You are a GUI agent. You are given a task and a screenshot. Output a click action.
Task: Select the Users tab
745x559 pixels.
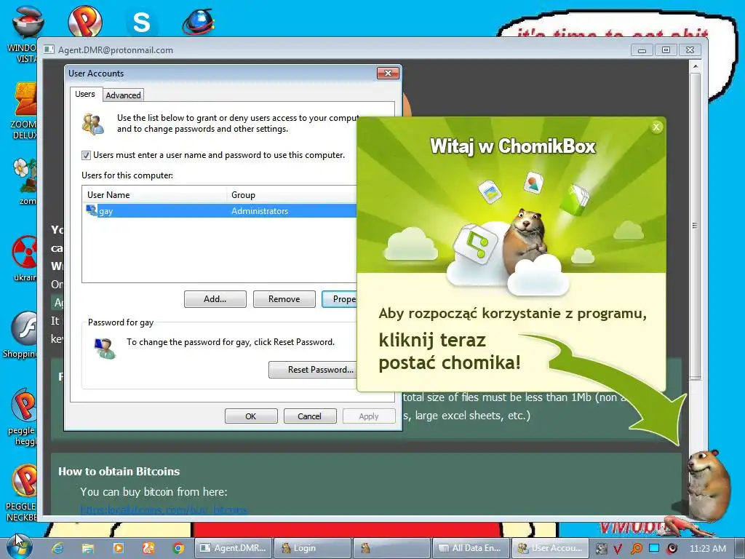coord(85,94)
